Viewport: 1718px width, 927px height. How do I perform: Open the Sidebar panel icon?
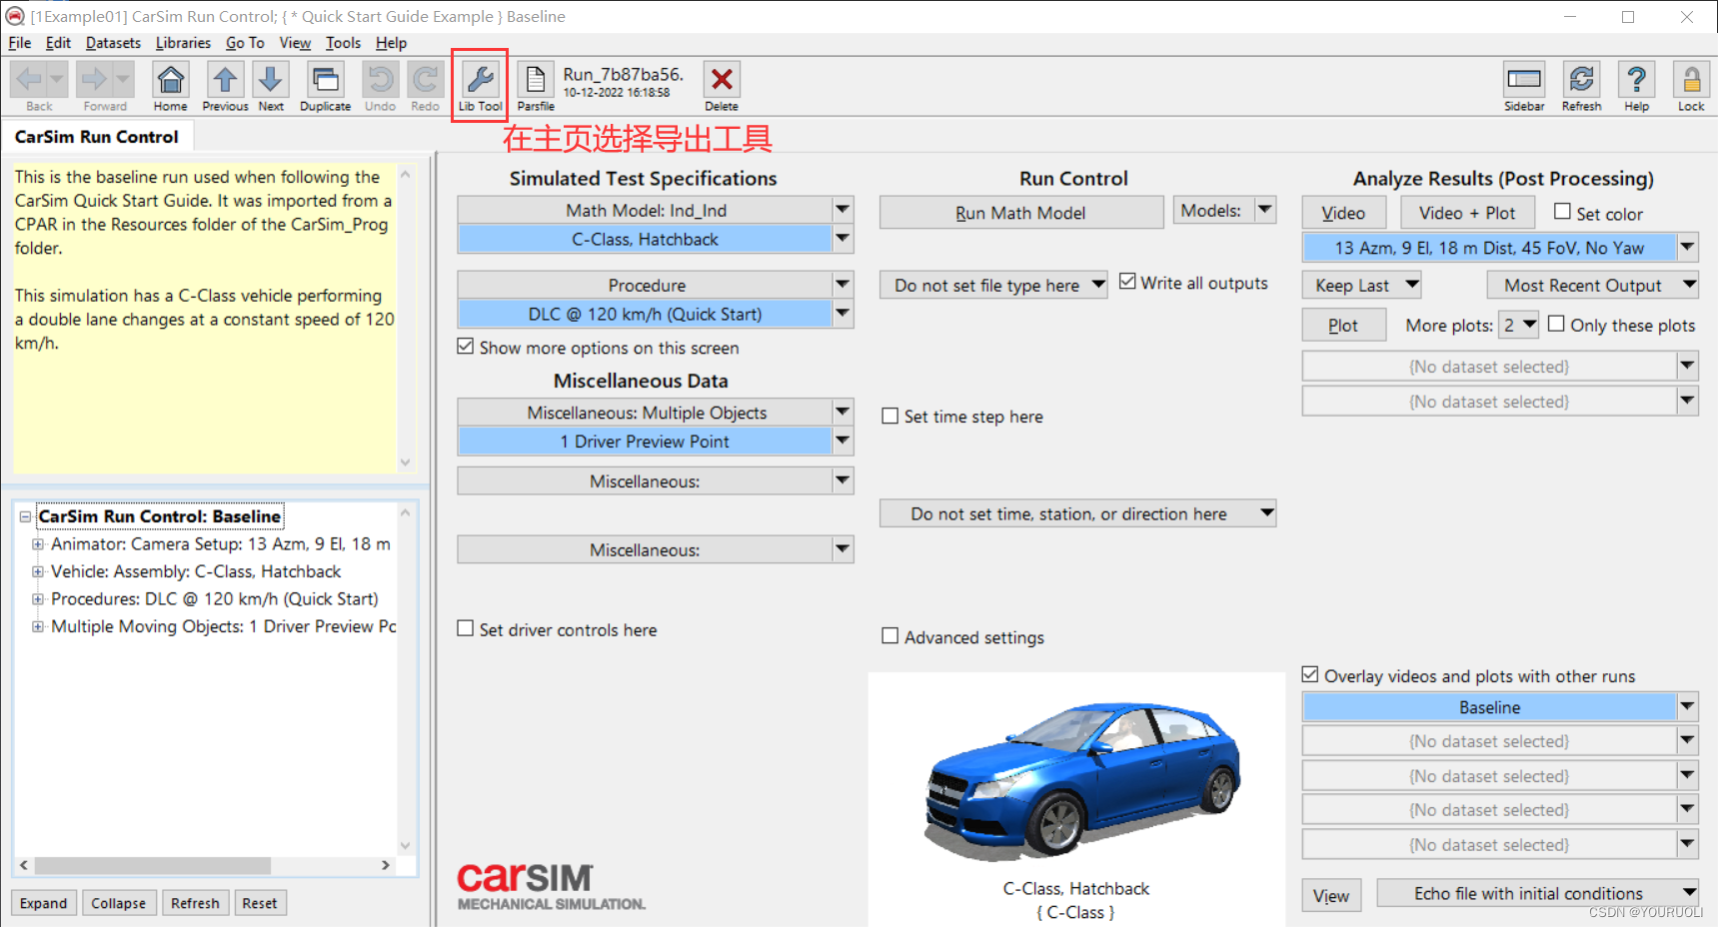[1523, 85]
